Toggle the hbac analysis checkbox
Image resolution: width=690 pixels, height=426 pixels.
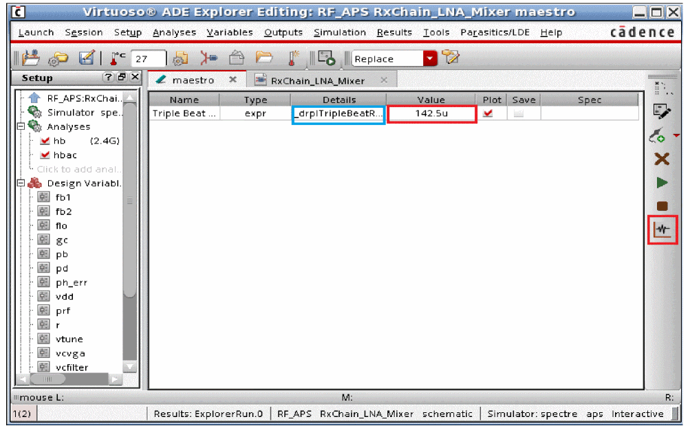[45, 155]
